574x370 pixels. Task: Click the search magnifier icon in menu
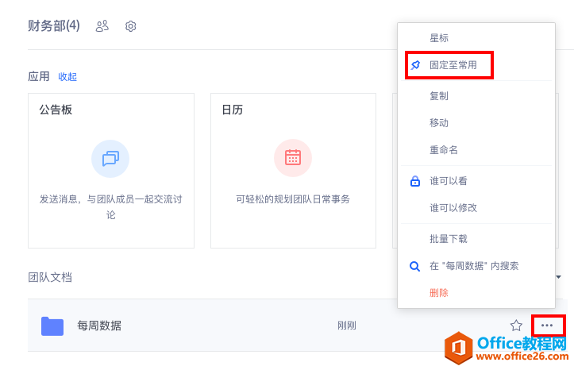414,266
